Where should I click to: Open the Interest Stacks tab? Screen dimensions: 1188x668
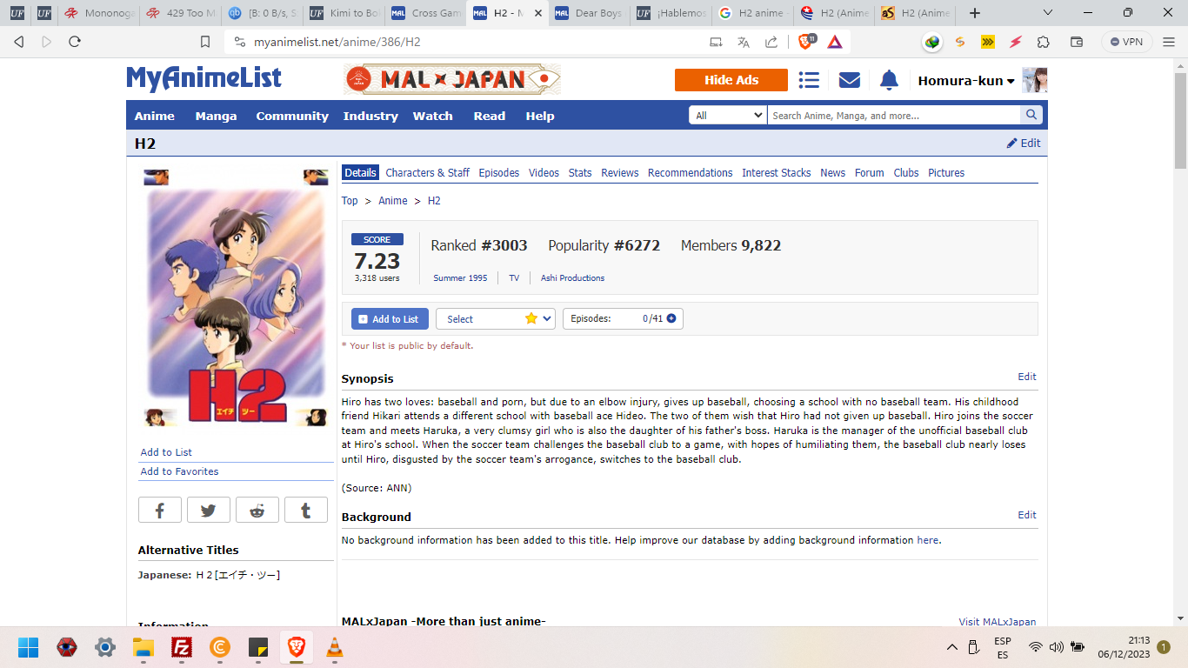[777, 172]
